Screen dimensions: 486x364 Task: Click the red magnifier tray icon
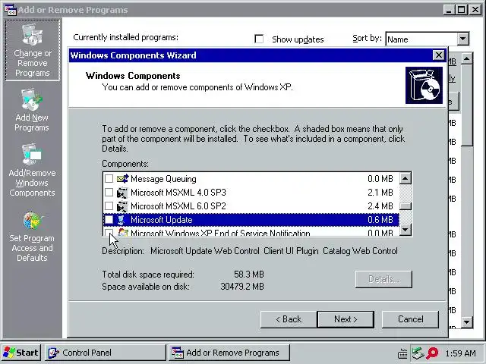click(432, 353)
